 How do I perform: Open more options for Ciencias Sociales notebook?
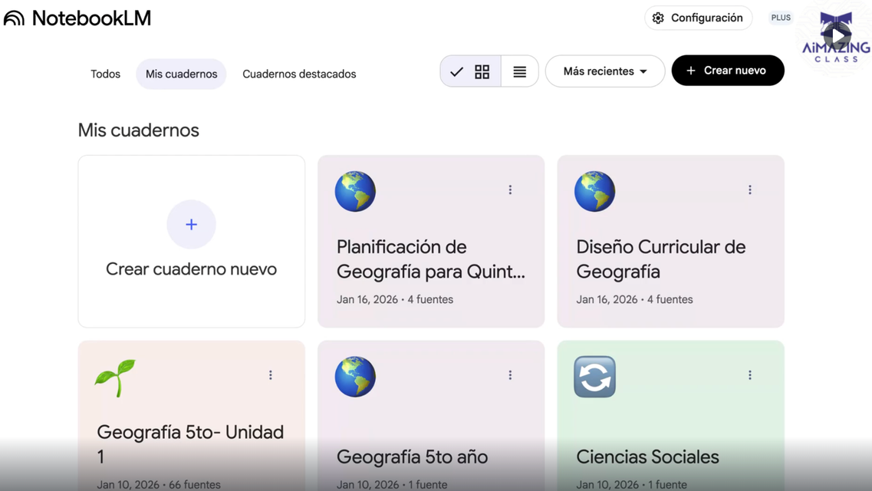[x=749, y=375]
